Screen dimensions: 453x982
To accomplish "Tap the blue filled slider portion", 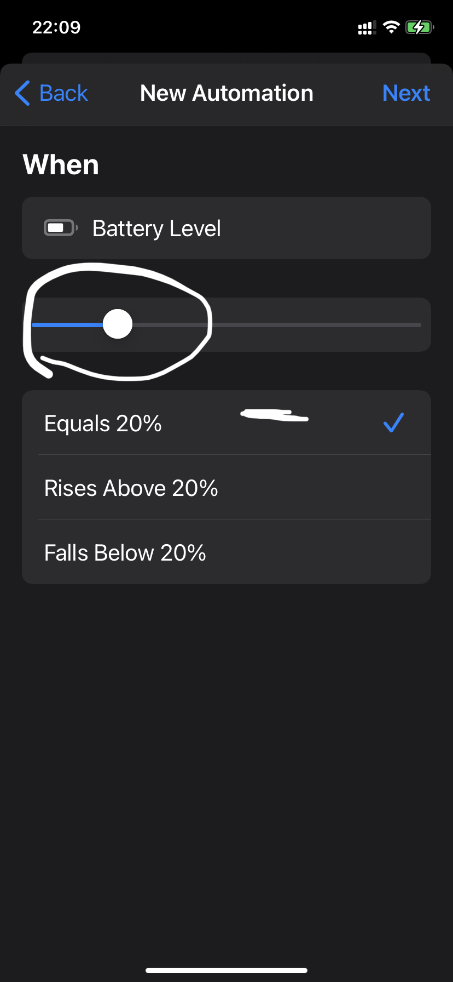I will pos(67,325).
